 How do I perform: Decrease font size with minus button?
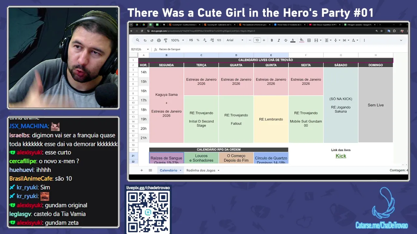(x=250, y=40)
